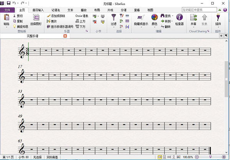
Task: Click the Cut (剪切) scissors icon
Action: click(x=15, y=16)
